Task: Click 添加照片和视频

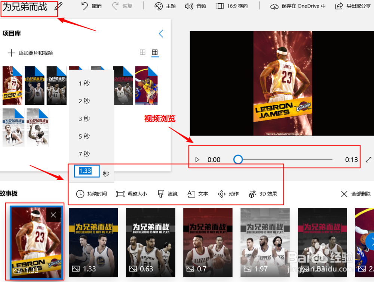Action: pyautogui.click(x=30, y=53)
